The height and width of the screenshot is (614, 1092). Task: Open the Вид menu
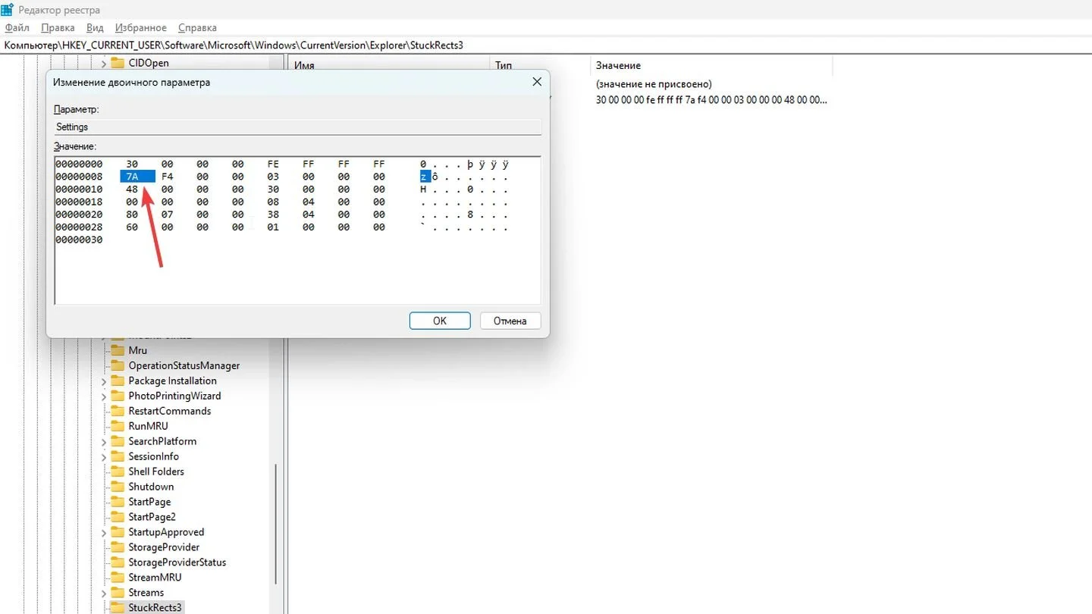95,28
